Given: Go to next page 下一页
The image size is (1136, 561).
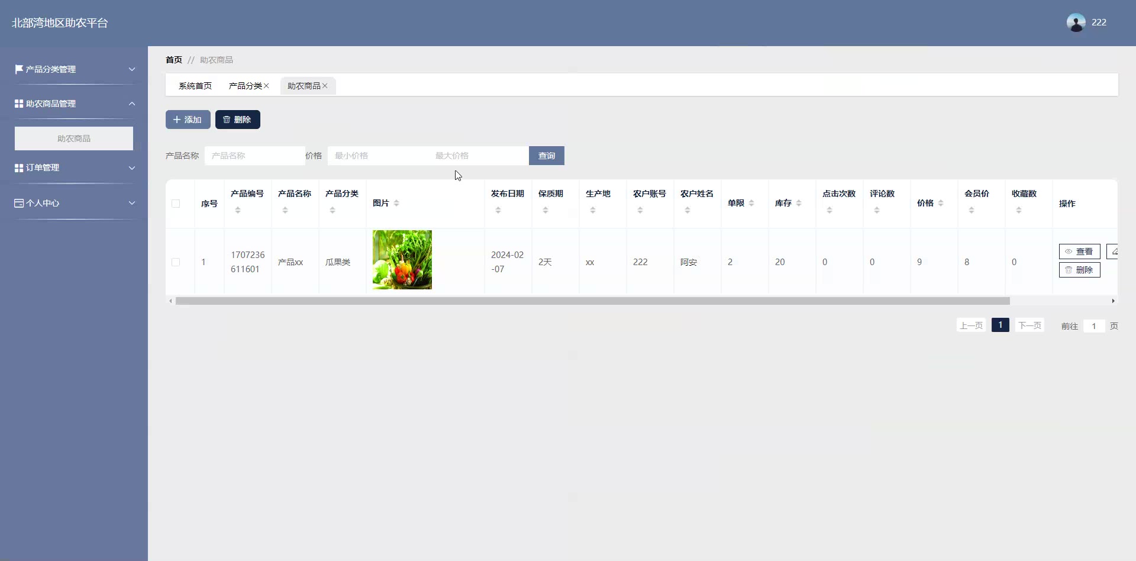Looking at the screenshot, I should click(x=1029, y=325).
